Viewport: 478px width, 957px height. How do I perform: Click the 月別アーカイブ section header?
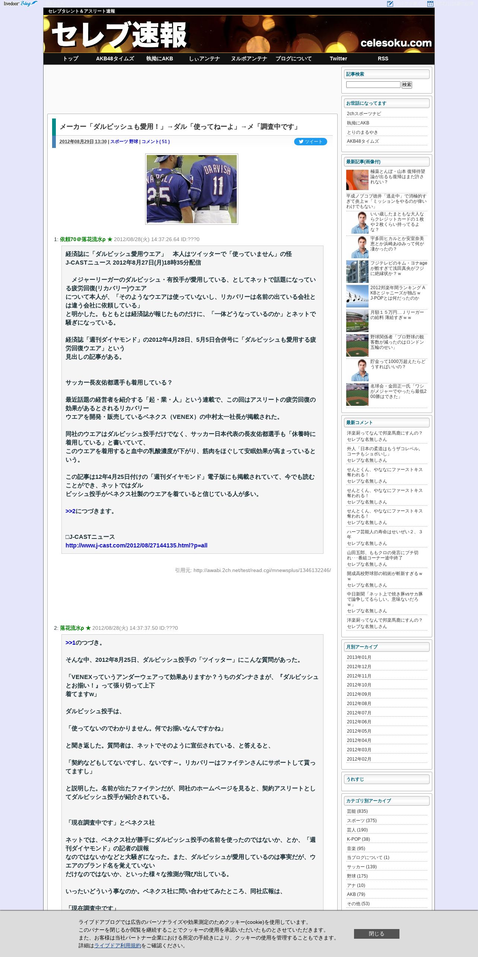pos(386,647)
